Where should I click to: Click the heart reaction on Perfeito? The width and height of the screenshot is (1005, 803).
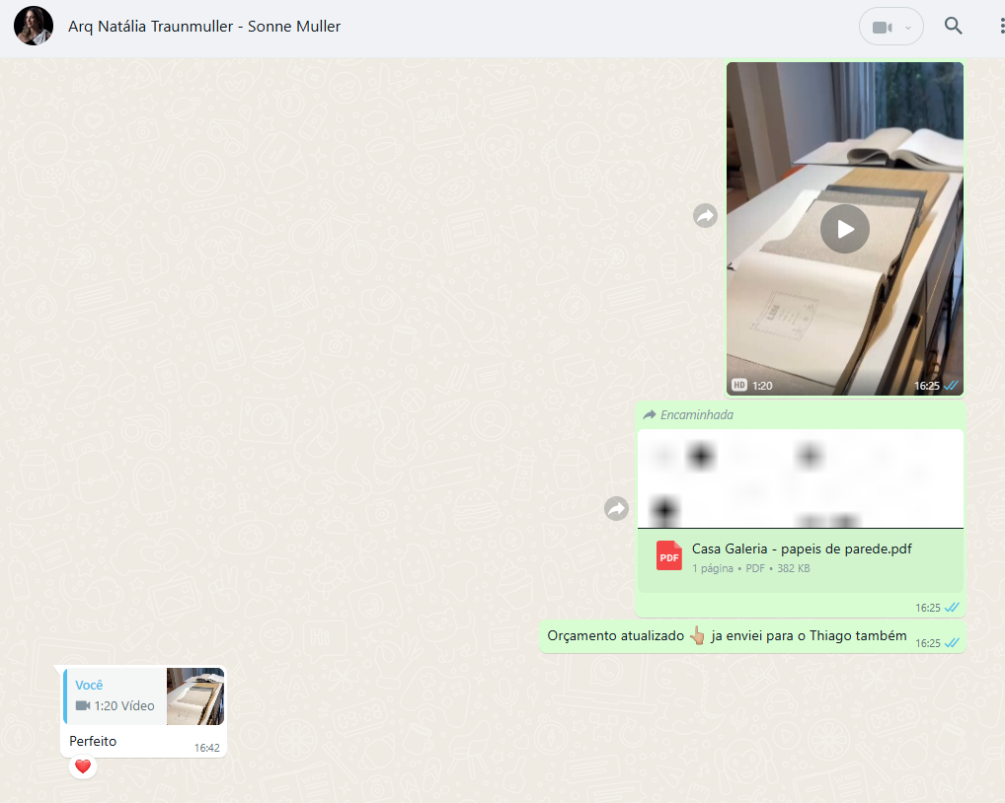click(x=83, y=766)
